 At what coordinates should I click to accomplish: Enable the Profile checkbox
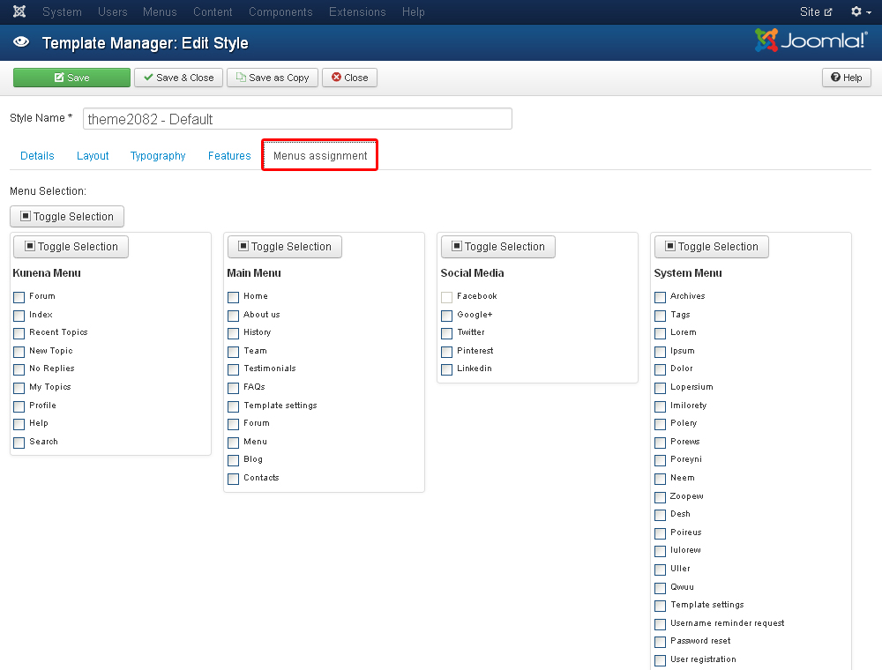click(19, 406)
